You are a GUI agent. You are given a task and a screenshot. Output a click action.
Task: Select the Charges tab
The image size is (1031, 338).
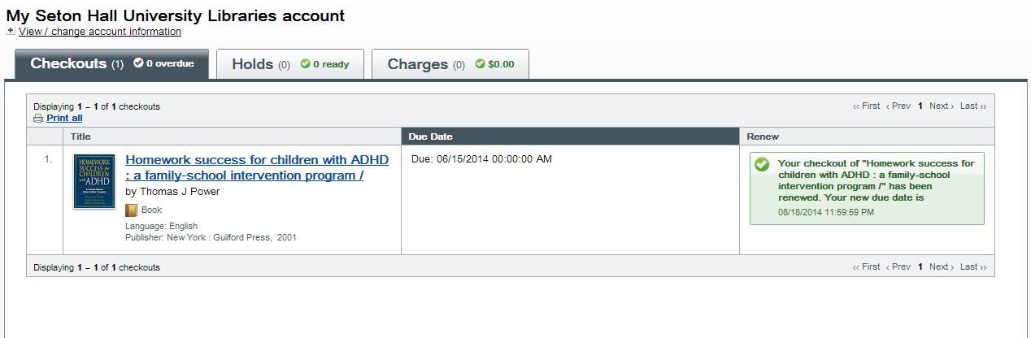[x=450, y=64]
